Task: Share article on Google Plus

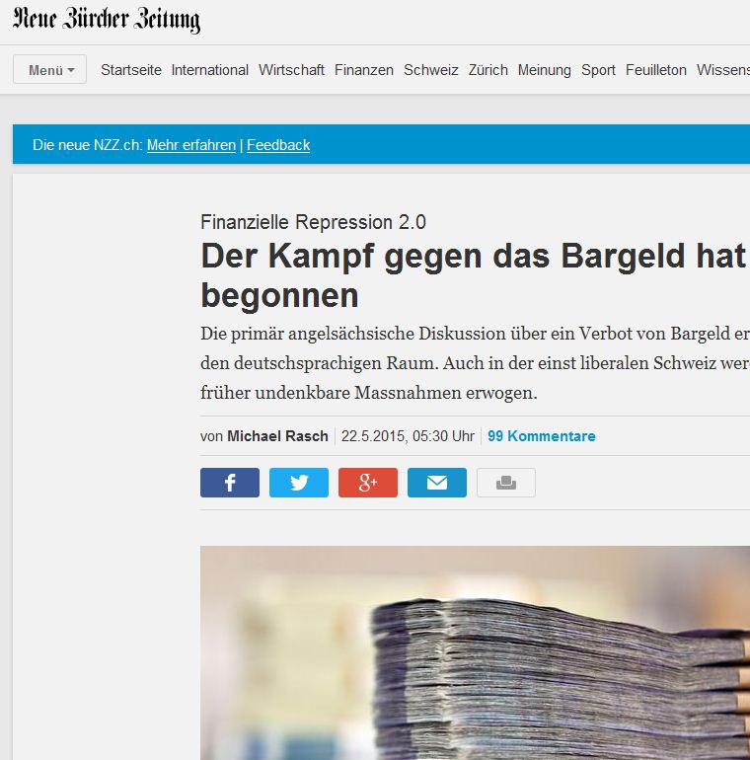Action: [x=367, y=483]
